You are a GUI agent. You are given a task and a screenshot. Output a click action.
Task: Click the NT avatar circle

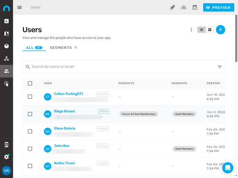click(x=48, y=166)
